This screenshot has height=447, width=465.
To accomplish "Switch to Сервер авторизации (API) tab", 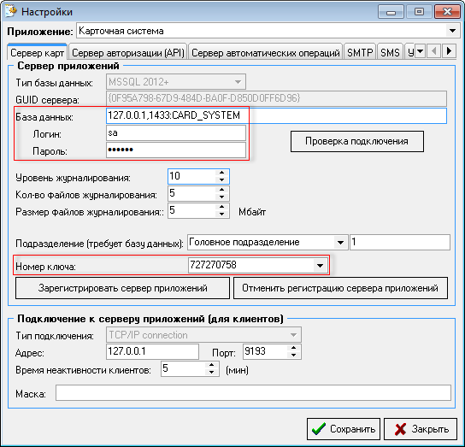I will [128, 53].
